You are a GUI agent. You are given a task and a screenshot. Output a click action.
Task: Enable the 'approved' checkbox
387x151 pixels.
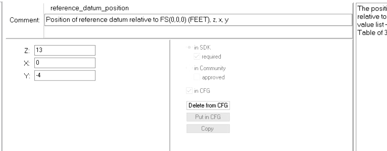(x=197, y=77)
